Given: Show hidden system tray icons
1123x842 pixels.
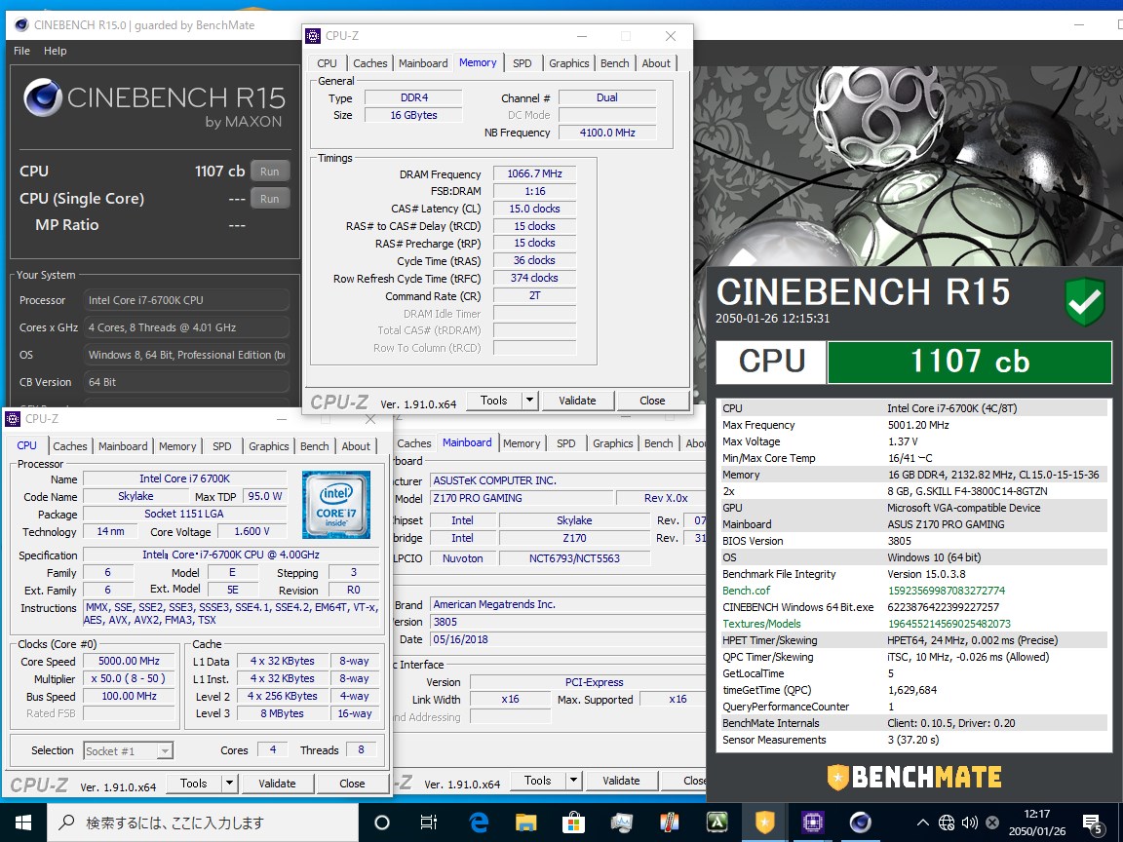Looking at the screenshot, I should [922, 823].
